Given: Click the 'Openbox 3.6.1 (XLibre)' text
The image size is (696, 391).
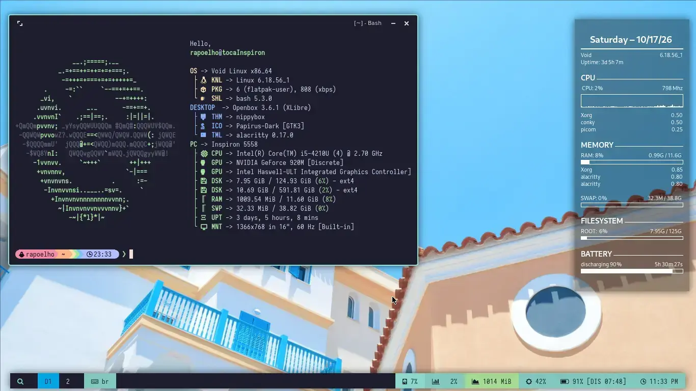Looking at the screenshot, I should (x=272, y=107).
